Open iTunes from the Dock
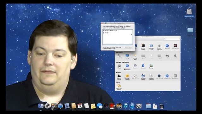202x114 pixels. click(126, 106)
